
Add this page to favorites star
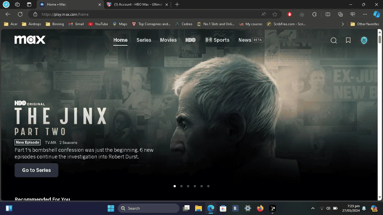point(275,14)
